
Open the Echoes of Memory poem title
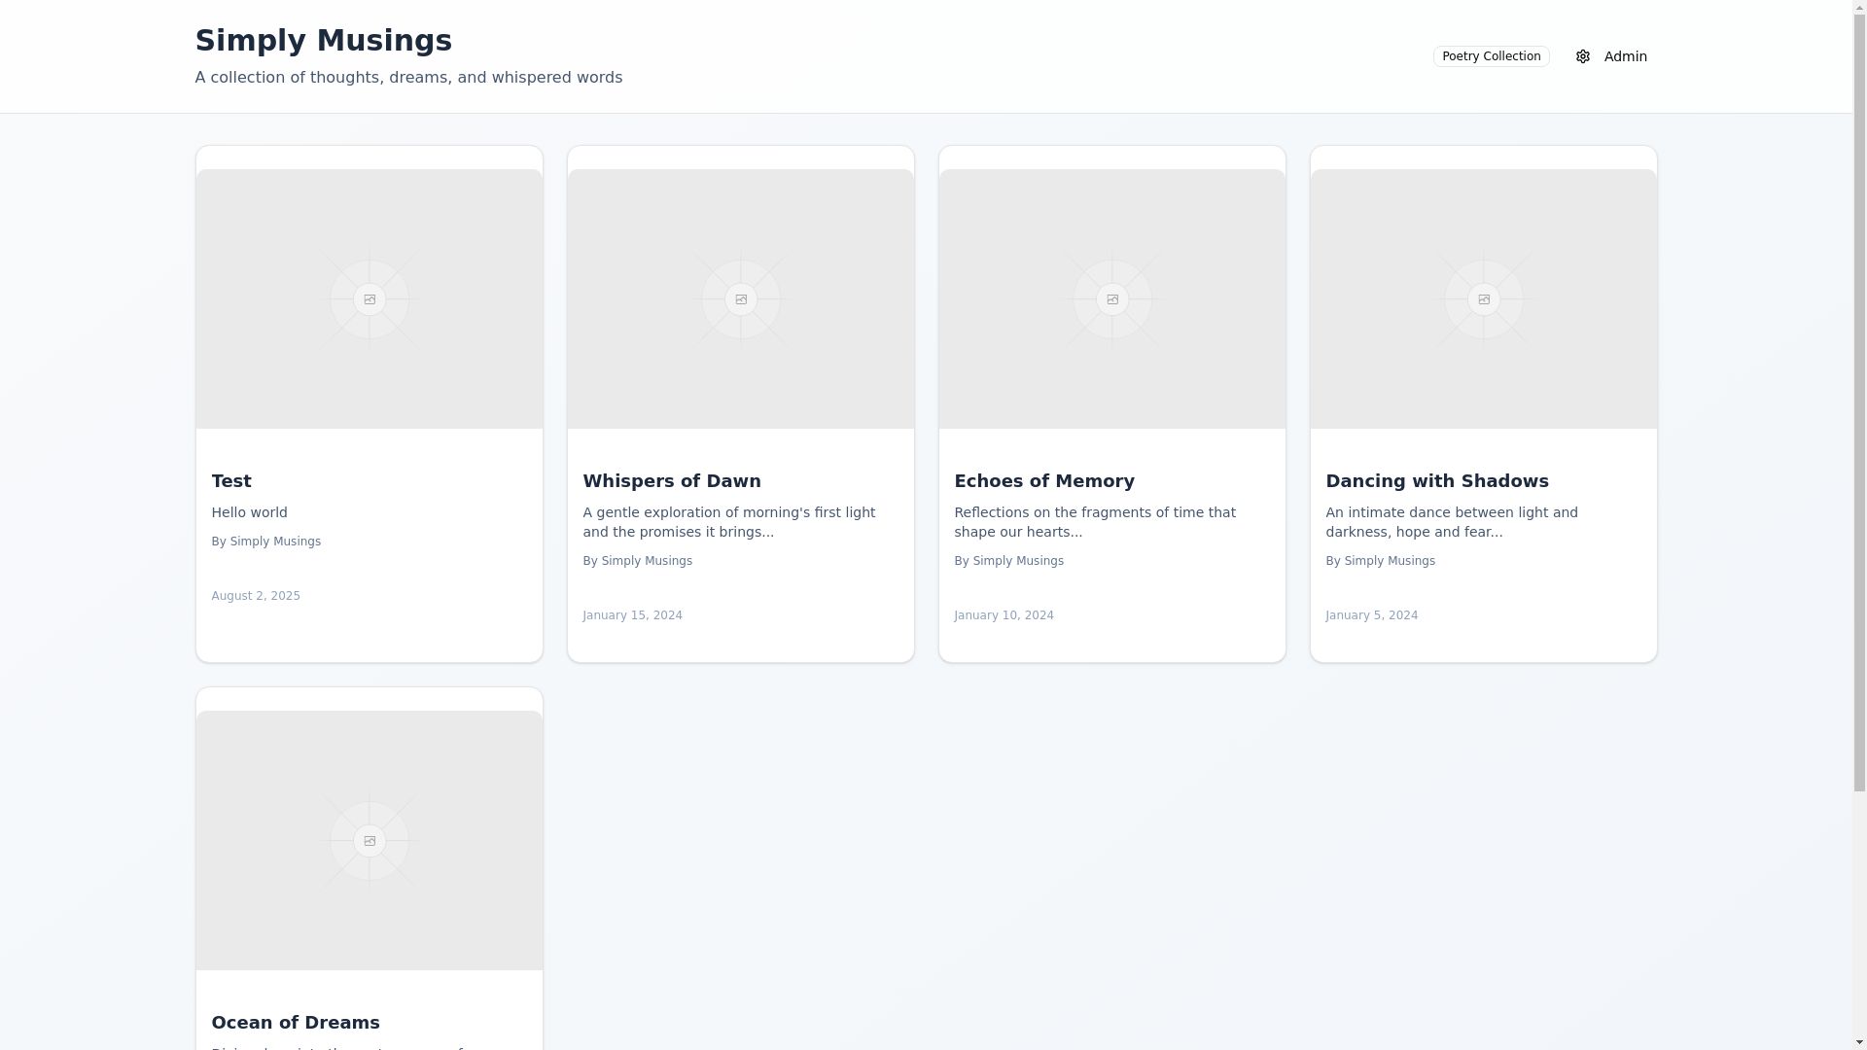pyautogui.click(x=1044, y=481)
